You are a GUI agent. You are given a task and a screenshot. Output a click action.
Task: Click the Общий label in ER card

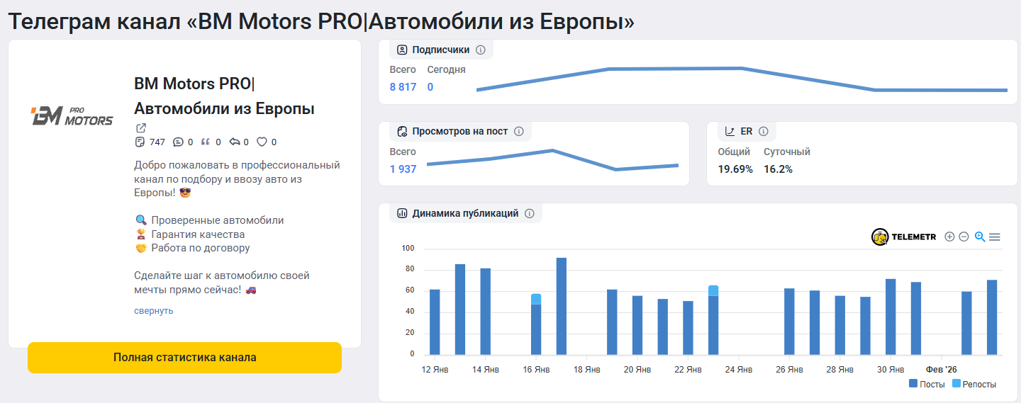pos(734,152)
